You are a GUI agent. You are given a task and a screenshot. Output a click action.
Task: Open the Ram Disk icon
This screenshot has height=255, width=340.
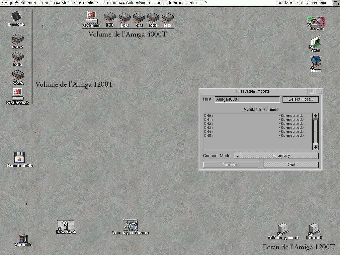click(16, 19)
